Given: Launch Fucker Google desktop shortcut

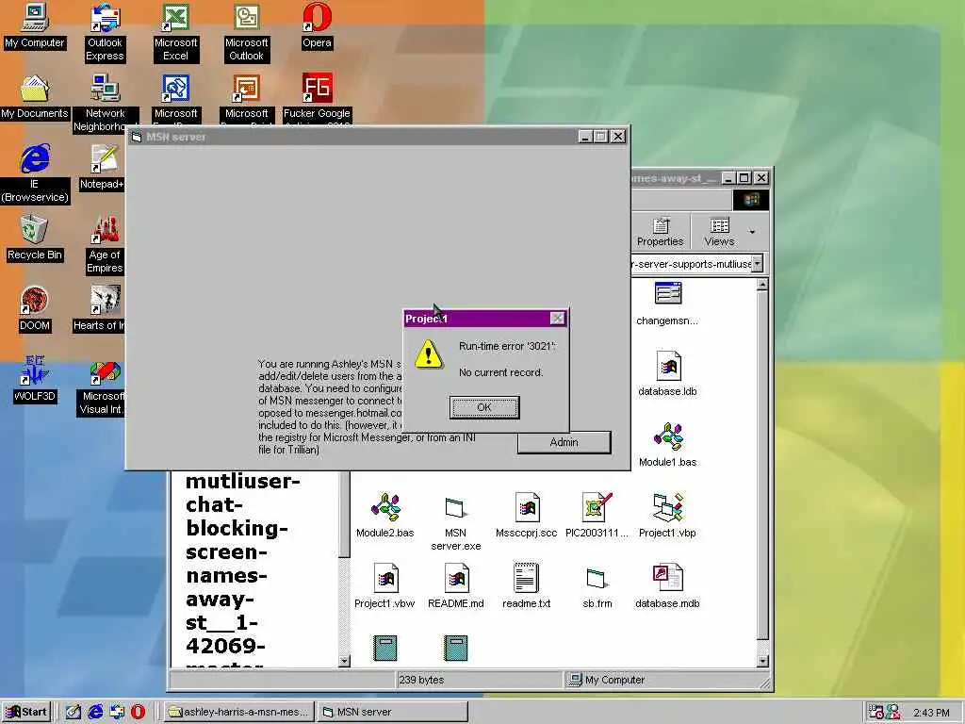Looking at the screenshot, I should click(317, 98).
